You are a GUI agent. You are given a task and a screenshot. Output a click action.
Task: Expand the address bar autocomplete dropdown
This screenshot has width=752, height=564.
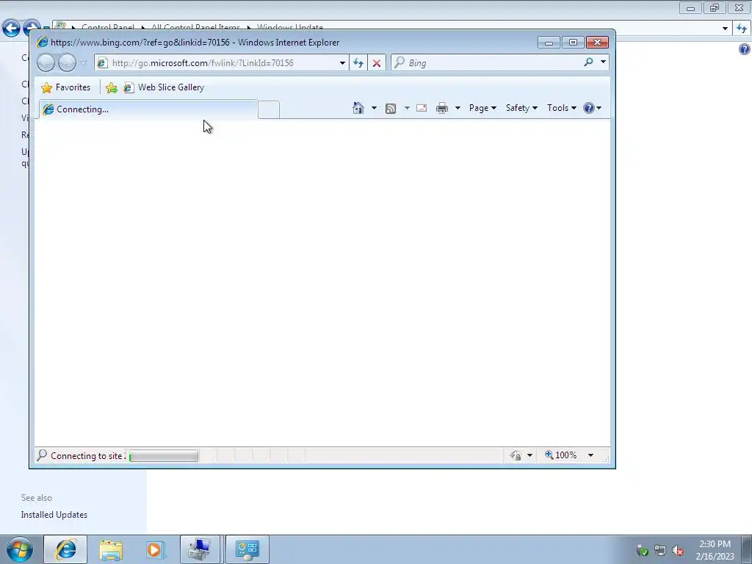point(342,63)
